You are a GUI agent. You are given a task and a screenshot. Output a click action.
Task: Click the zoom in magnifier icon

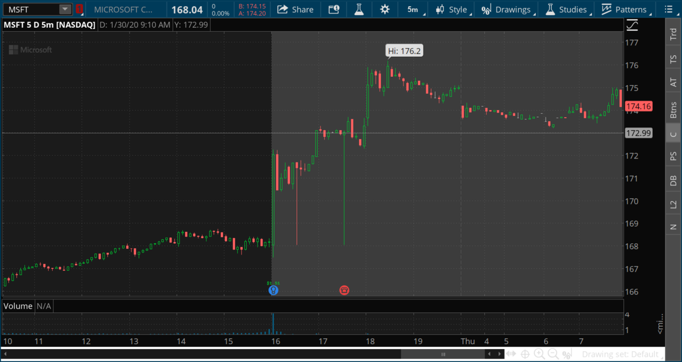pyautogui.click(x=539, y=354)
